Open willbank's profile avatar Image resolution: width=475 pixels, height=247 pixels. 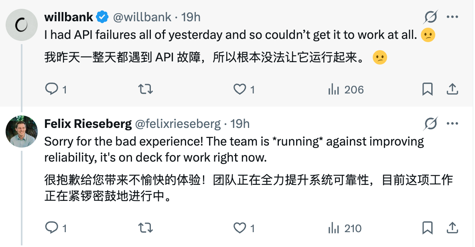[22, 24]
